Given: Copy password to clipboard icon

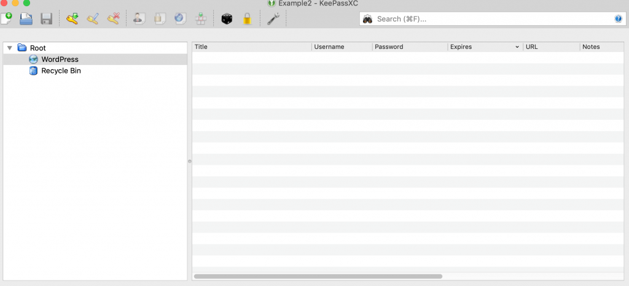Looking at the screenshot, I should [159, 19].
